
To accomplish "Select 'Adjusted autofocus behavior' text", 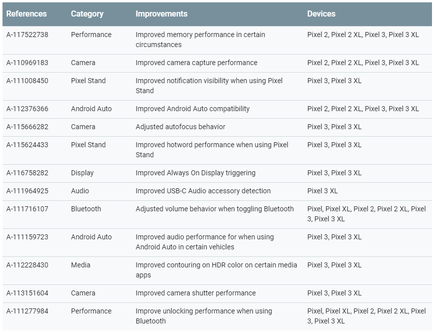I will [180, 127].
